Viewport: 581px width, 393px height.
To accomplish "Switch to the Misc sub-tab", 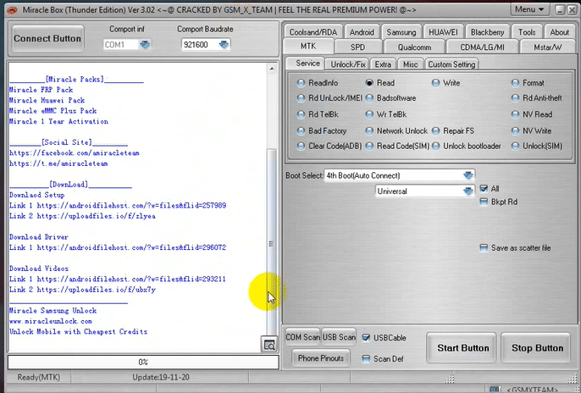I will click(411, 64).
